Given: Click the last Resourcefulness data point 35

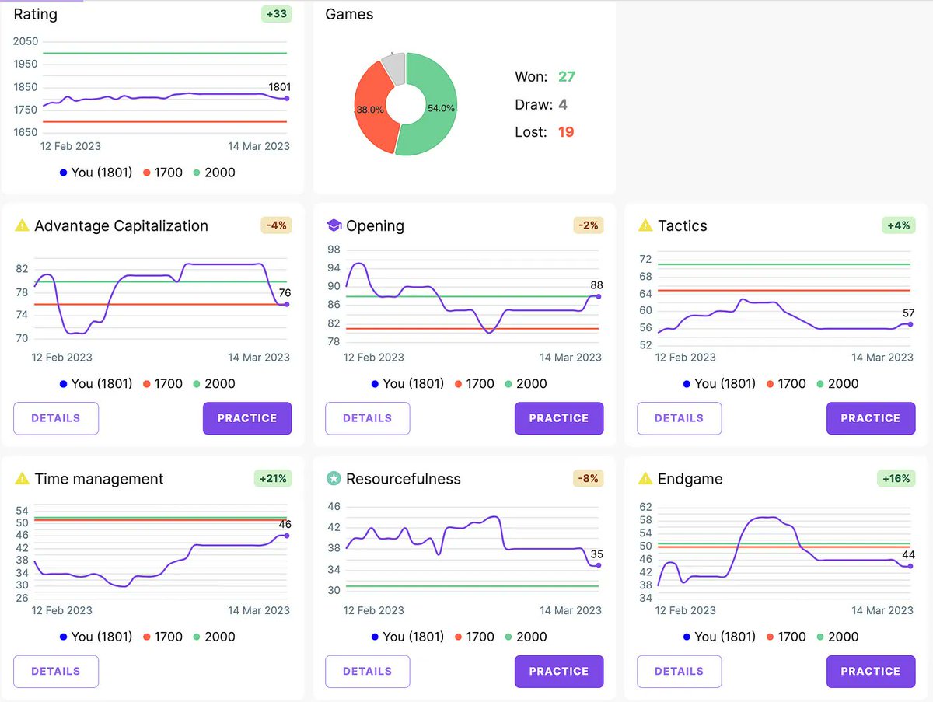Looking at the screenshot, I should tap(599, 565).
